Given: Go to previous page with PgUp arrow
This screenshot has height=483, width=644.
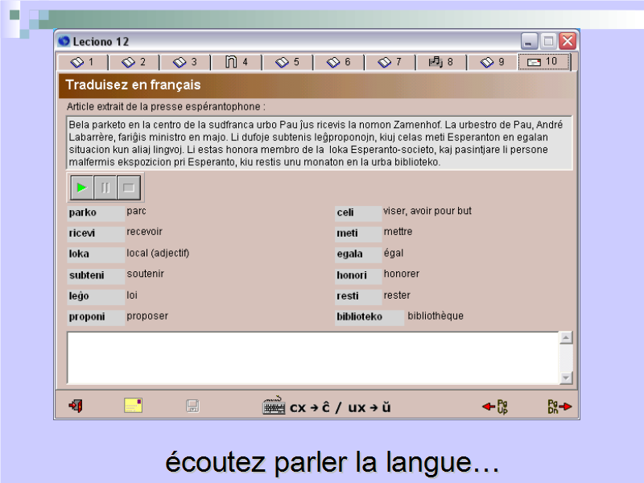Looking at the screenshot, I should 495,406.
